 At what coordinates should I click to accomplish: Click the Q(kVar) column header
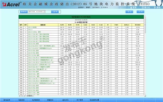127,25
